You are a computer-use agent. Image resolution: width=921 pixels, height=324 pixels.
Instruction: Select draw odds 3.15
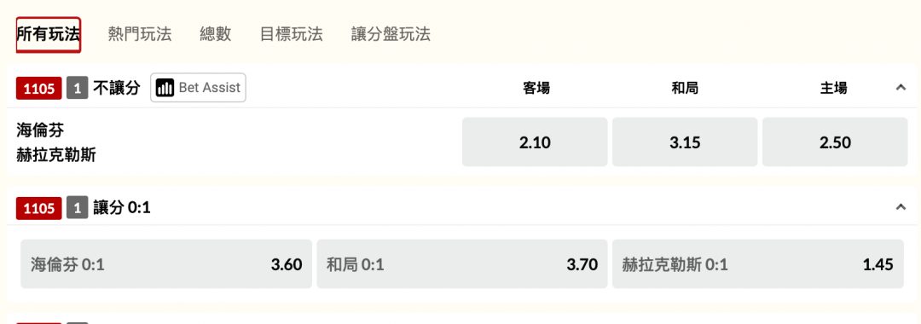point(685,142)
